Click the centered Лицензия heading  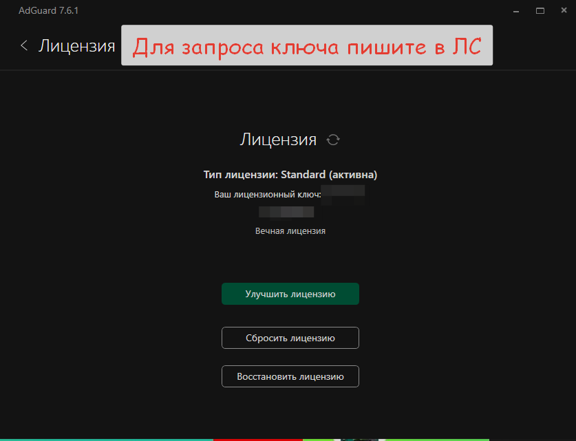278,140
